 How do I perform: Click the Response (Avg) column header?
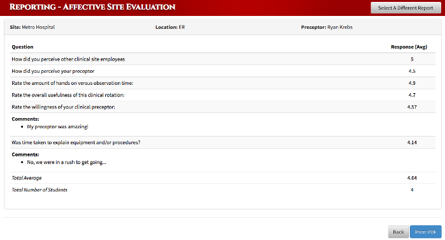pos(409,47)
